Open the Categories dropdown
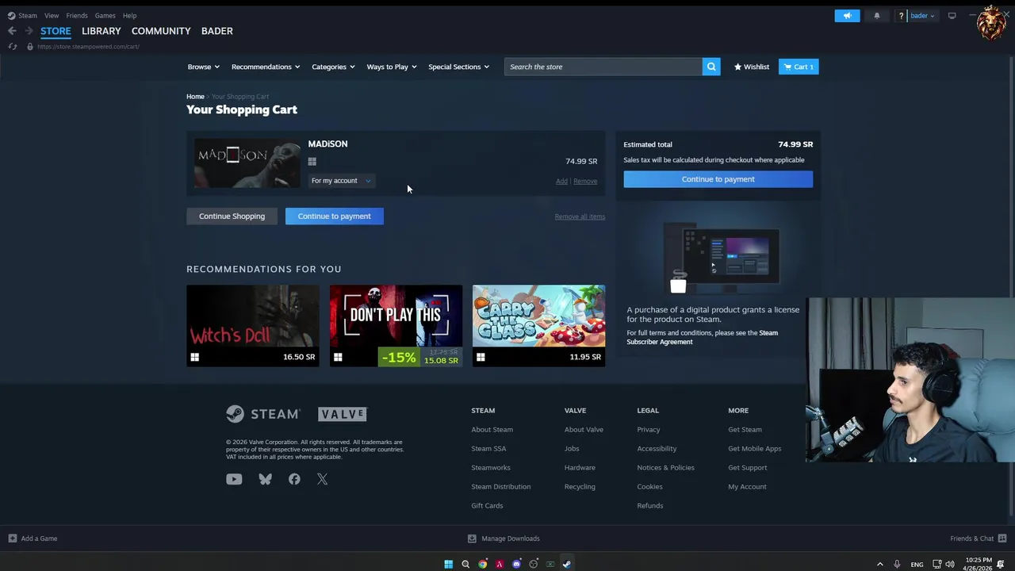The height and width of the screenshot is (571, 1015). pyautogui.click(x=333, y=67)
